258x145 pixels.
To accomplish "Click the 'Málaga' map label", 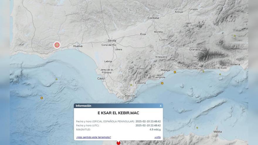I will coord(165,70).
